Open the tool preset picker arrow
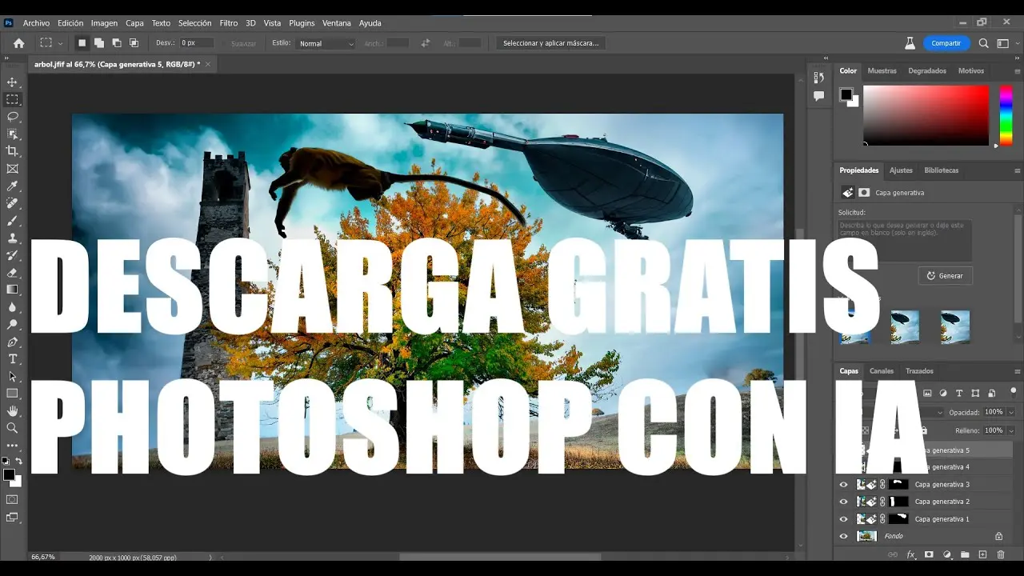Image resolution: width=1024 pixels, height=576 pixels. [60, 43]
